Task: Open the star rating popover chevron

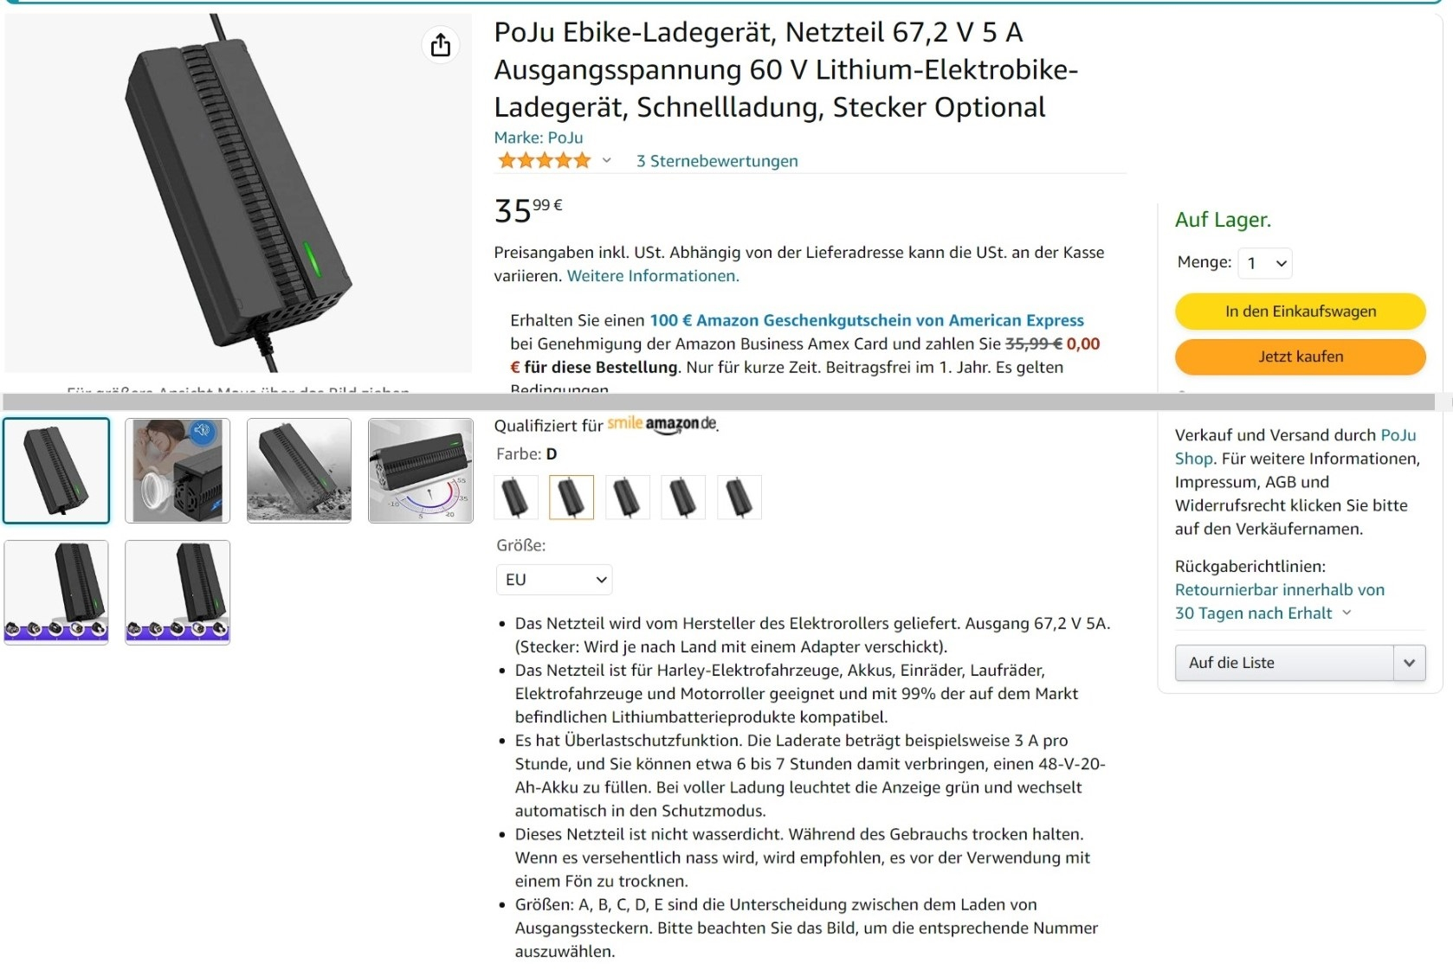Action: [x=607, y=160]
